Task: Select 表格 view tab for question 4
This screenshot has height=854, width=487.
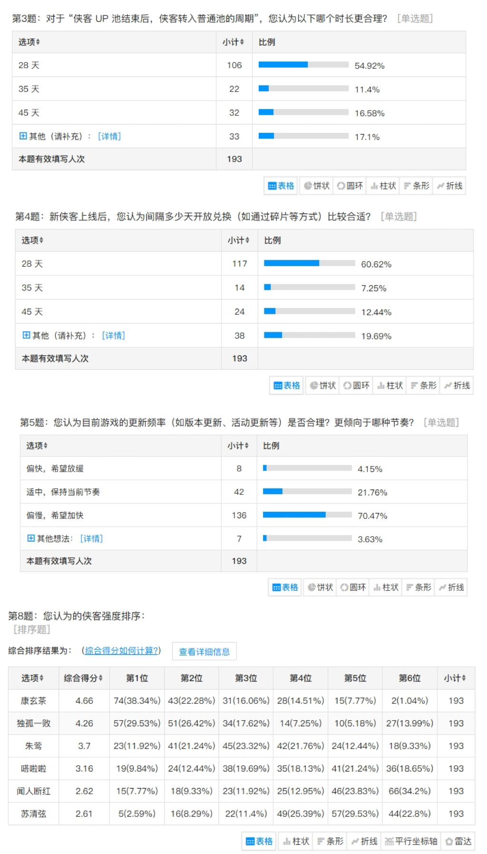Action: pos(287,385)
